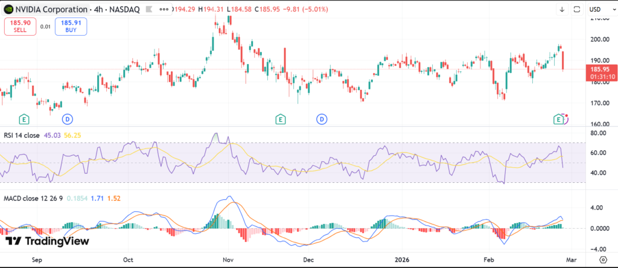Click the dividend D marker in December

[x=322, y=119]
